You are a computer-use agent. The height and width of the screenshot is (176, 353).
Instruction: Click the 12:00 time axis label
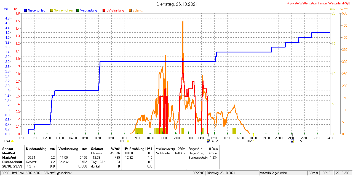click(176, 138)
